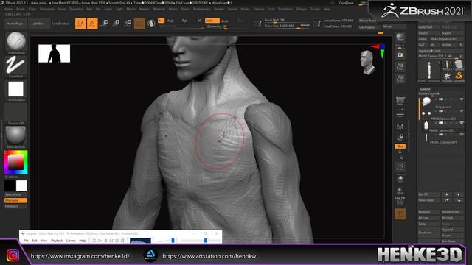Image resolution: width=472 pixels, height=265 pixels.
Task: Open the Tool menu
Action: (271, 9)
